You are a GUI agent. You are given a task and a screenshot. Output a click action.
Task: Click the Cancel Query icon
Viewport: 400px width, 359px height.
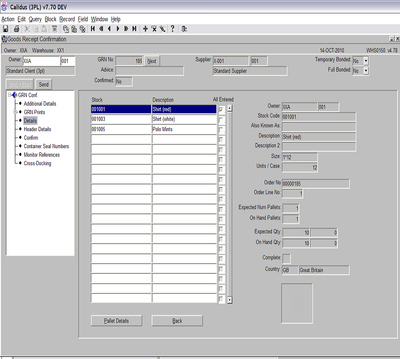(82, 29)
